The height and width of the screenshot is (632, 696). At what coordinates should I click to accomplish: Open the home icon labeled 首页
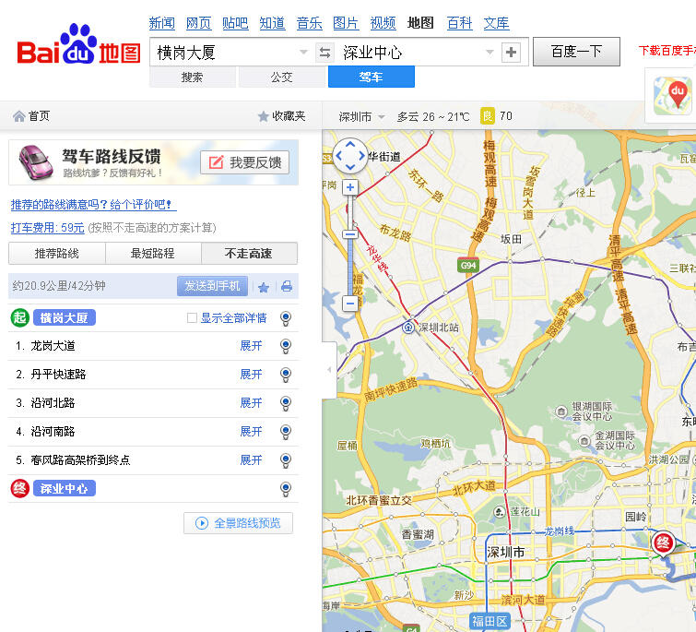[x=19, y=116]
